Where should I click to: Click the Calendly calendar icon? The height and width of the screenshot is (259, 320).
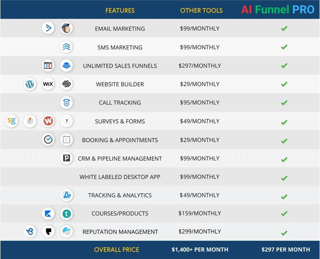click(x=66, y=140)
